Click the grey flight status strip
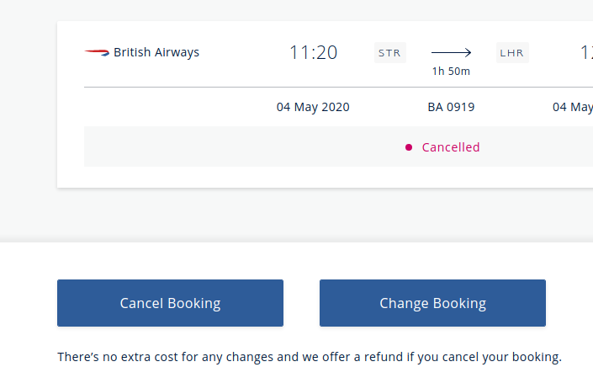This screenshot has width=593, height=383. tap(338, 146)
